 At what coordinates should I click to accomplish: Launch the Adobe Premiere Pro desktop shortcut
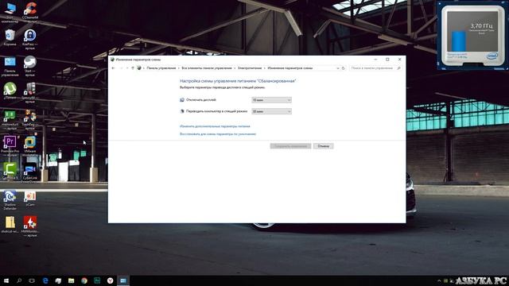click(x=10, y=146)
